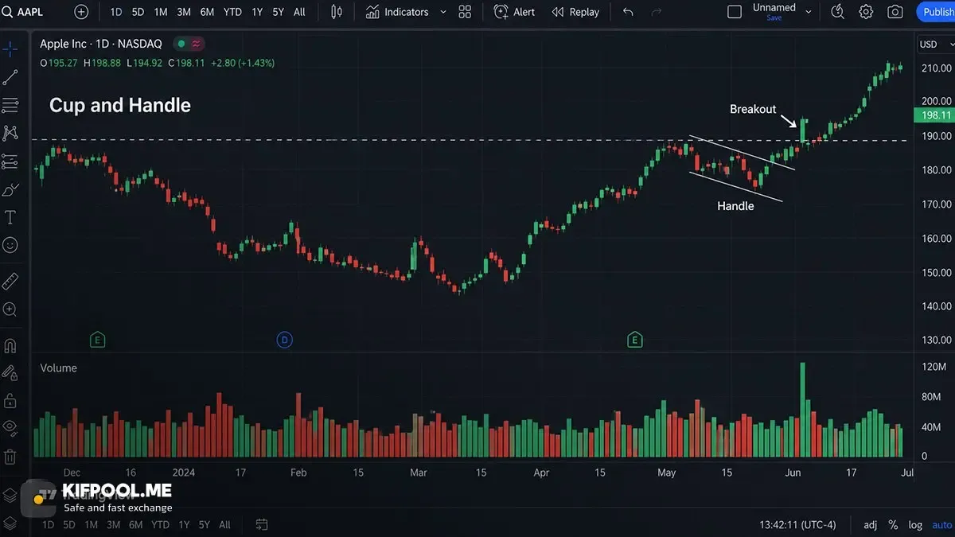Viewport: 955px width, 537px height.
Task: Switch to the 6M timeframe at top
Action: (x=207, y=12)
